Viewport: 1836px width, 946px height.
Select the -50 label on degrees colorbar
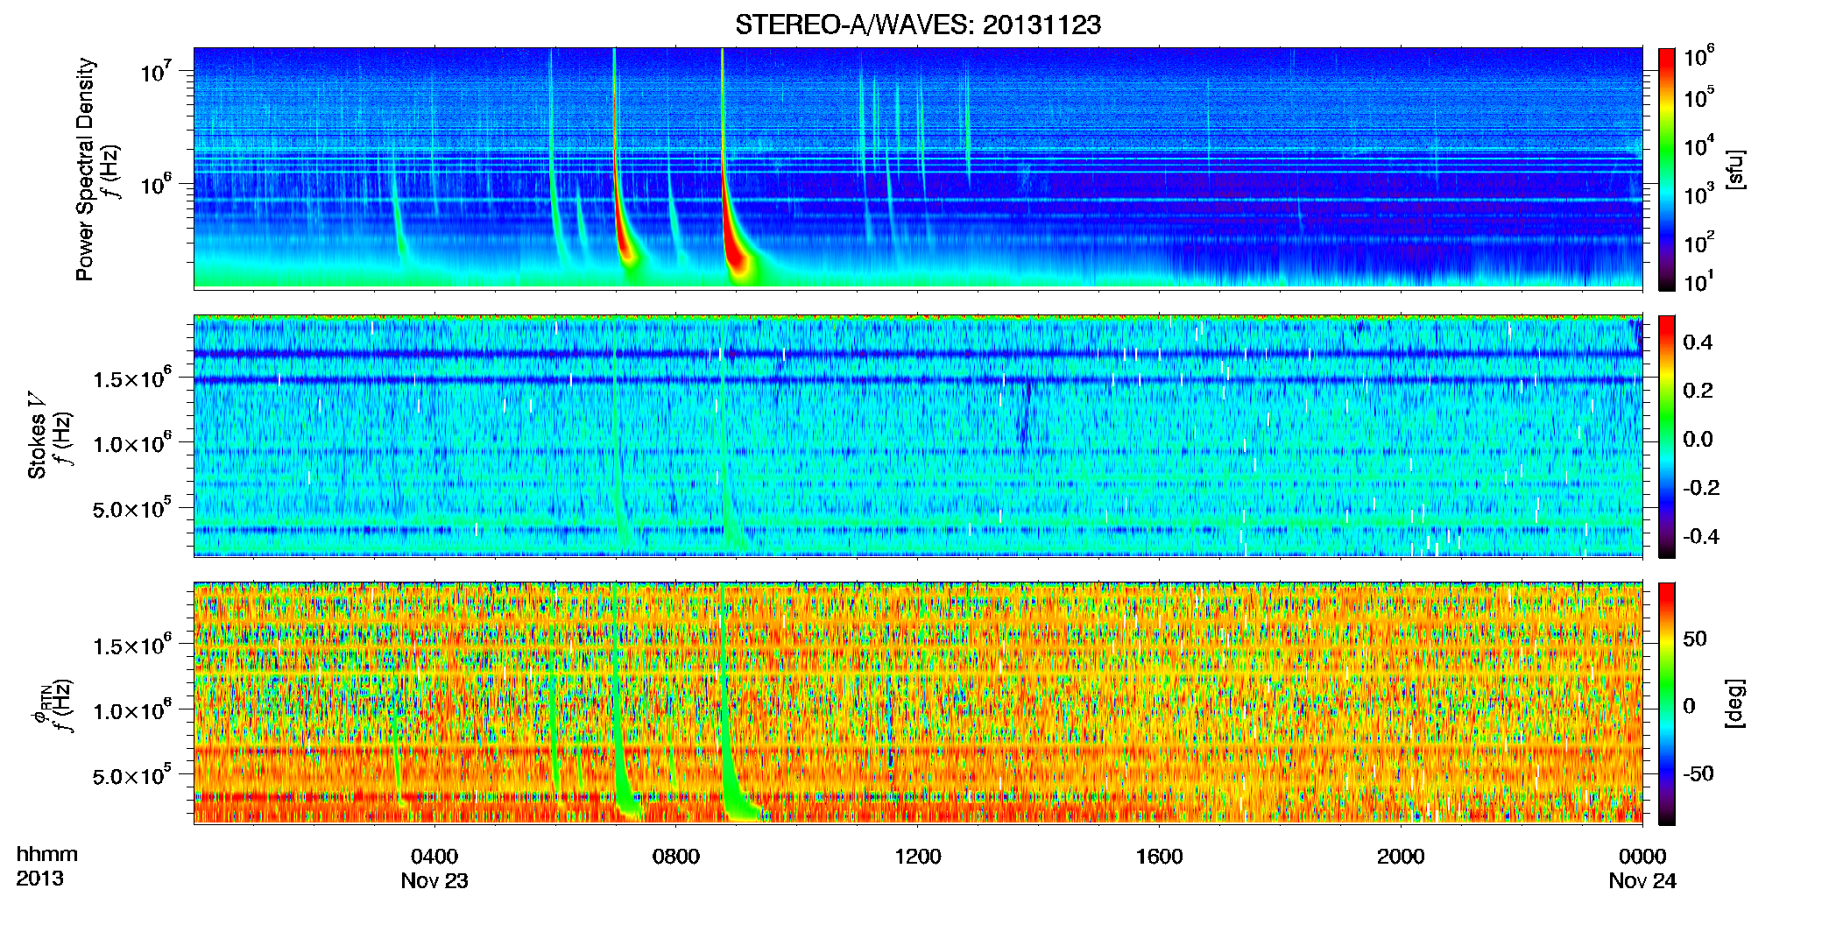pos(1698,773)
